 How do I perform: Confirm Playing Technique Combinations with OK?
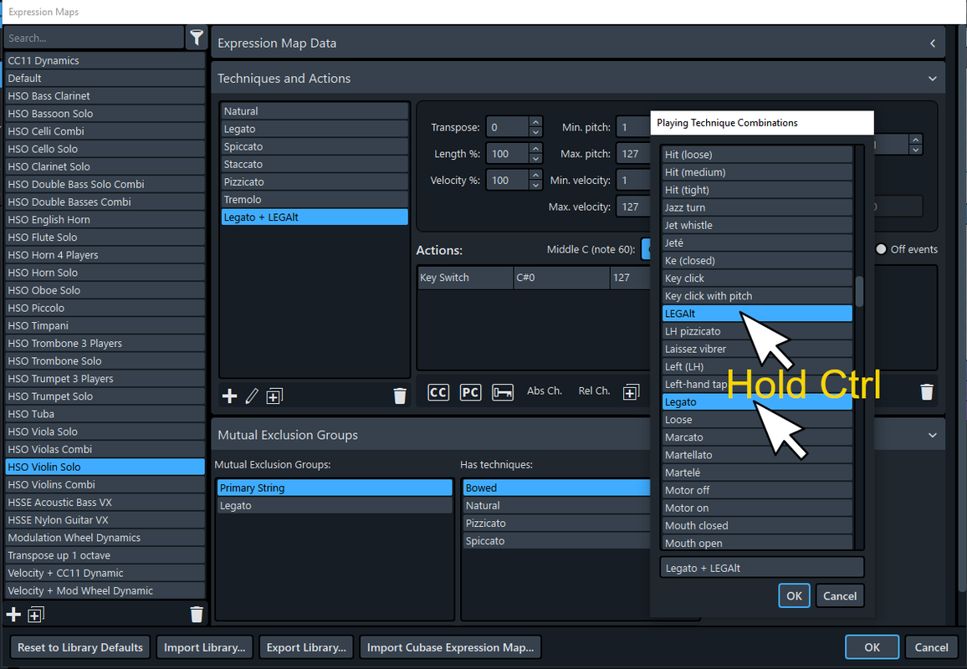click(794, 595)
